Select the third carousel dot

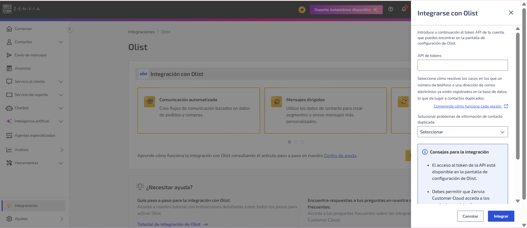303,142
